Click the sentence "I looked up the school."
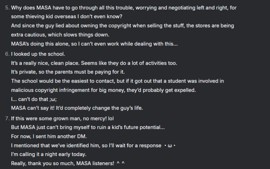Viewport: 270px width, 169px height. coord(38,54)
